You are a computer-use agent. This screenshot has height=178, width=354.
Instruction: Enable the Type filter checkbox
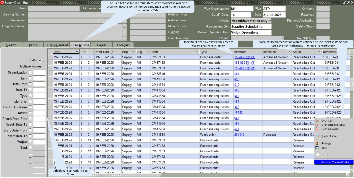click(30, 95)
